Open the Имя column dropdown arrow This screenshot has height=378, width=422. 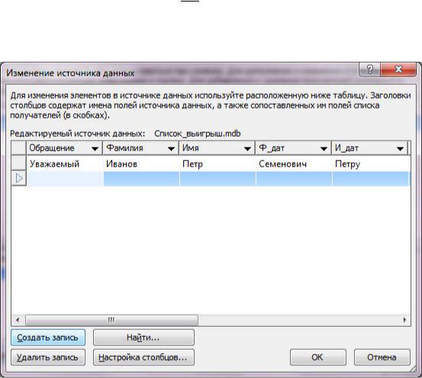tap(247, 149)
